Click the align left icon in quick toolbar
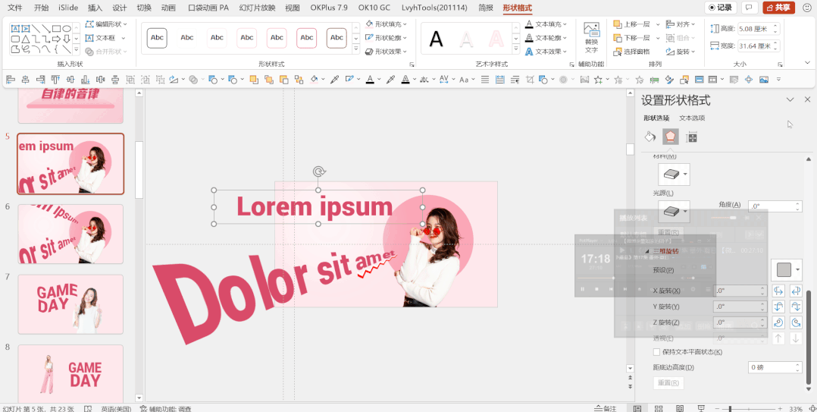Image resolution: width=817 pixels, height=412 pixels. pos(11,80)
